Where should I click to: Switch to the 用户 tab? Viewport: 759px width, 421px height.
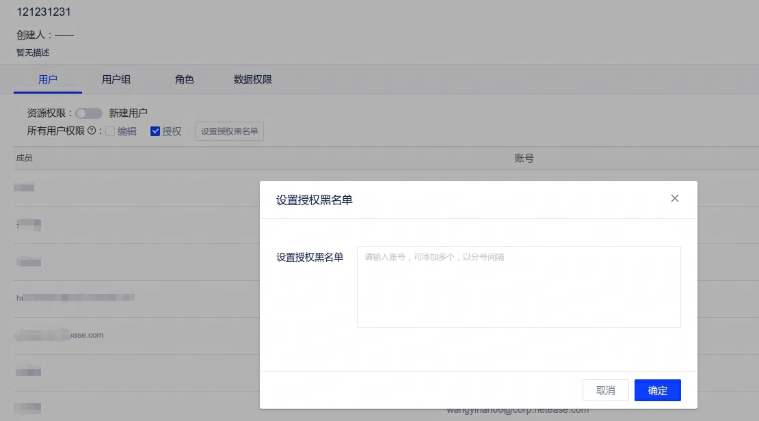point(48,79)
